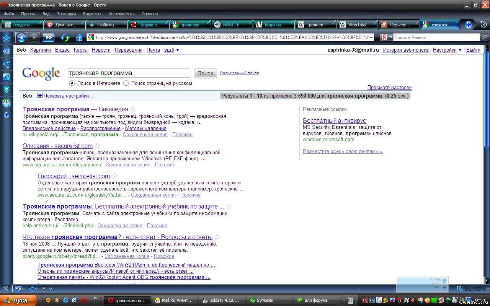The width and height of the screenshot is (490, 306).
Task: Open the Notes panel in the sidebar
Action: tap(7, 77)
